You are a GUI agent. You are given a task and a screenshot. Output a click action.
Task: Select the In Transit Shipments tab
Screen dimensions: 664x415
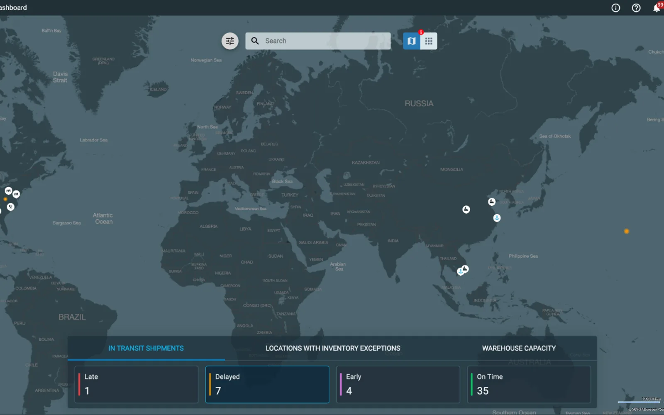pyautogui.click(x=146, y=348)
